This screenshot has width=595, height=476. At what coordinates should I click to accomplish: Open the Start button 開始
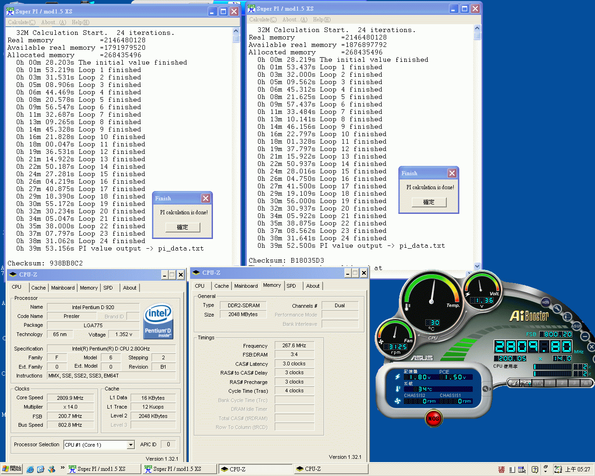[12, 469]
